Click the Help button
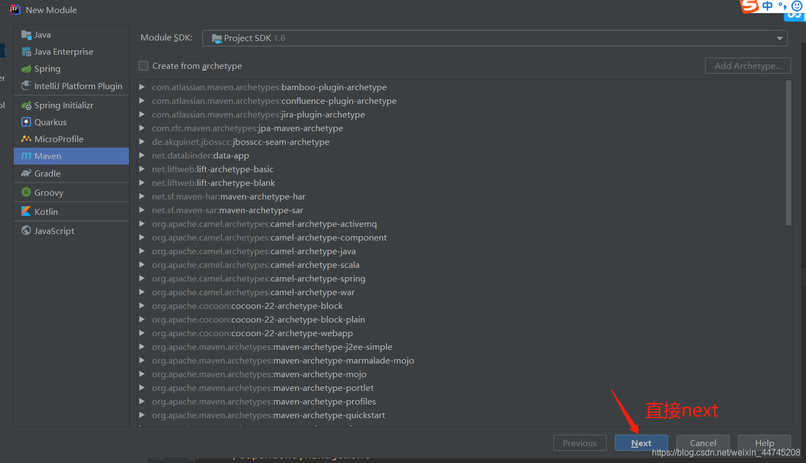This screenshot has height=463, width=806. point(764,443)
